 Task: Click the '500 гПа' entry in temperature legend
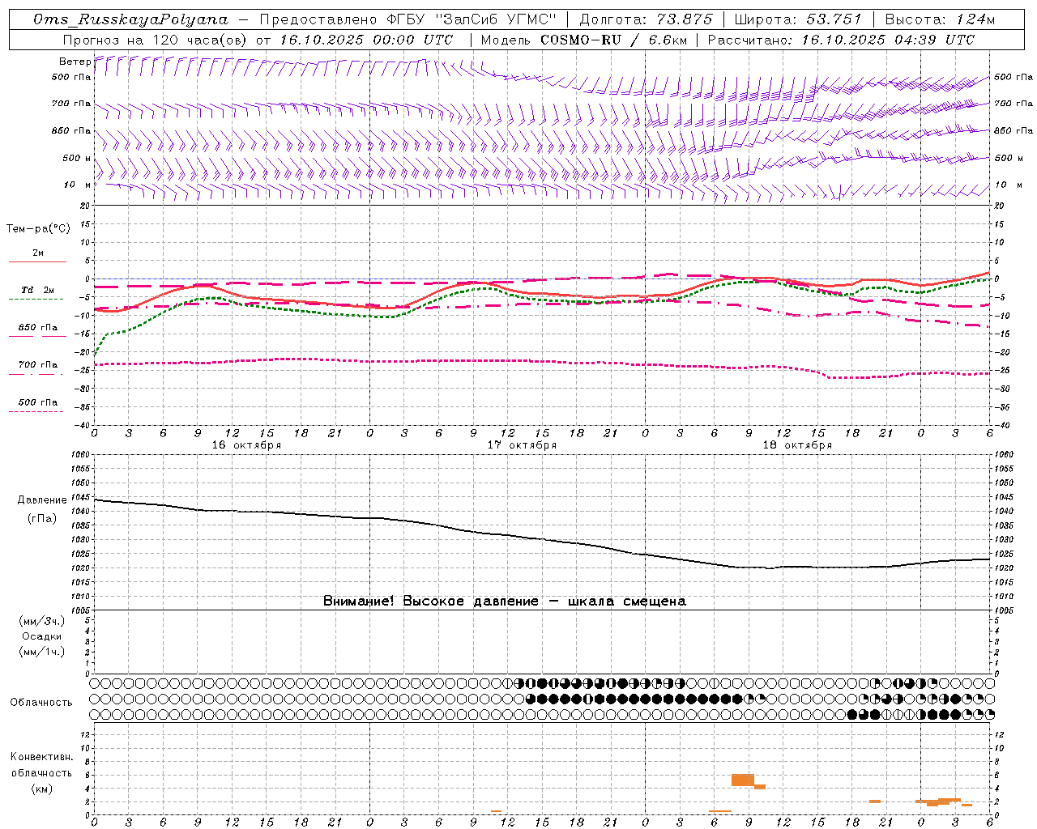(38, 402)
